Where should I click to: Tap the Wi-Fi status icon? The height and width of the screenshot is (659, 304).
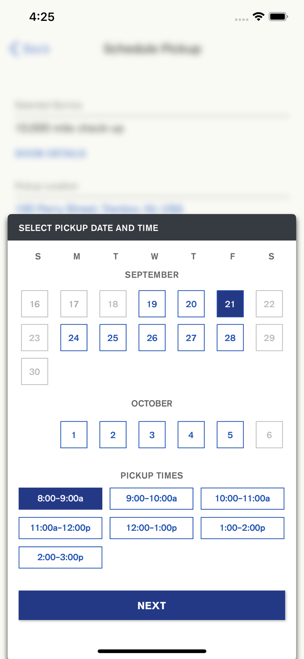(x=259, y=16)
